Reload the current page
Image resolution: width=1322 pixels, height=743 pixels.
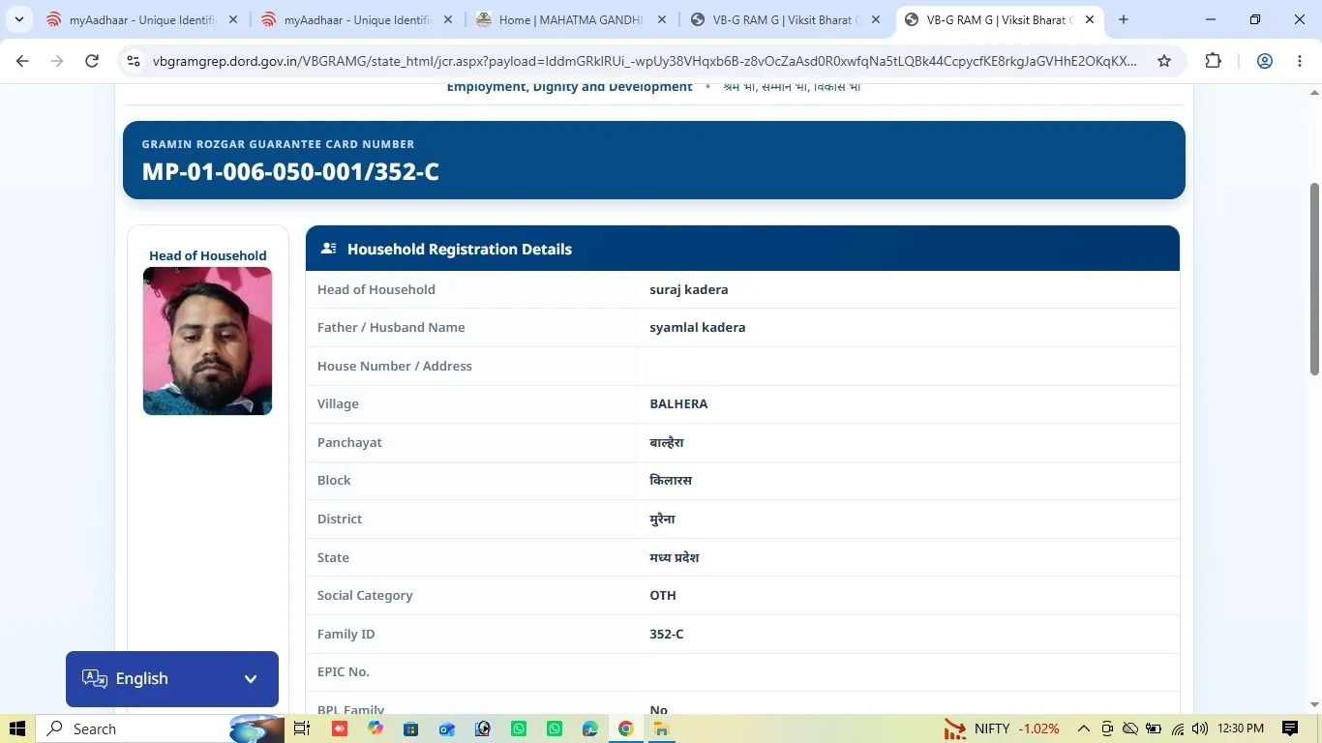[x=92, y=61]
